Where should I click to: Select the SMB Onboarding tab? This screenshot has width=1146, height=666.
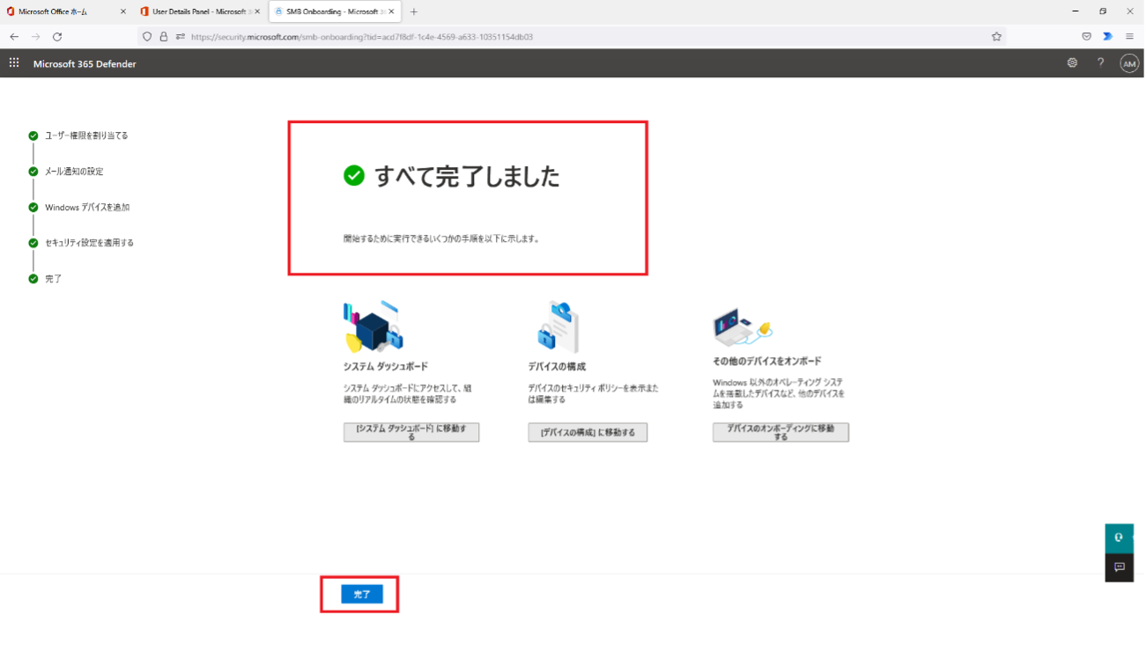pyautogui.click(x=334, y=12)
